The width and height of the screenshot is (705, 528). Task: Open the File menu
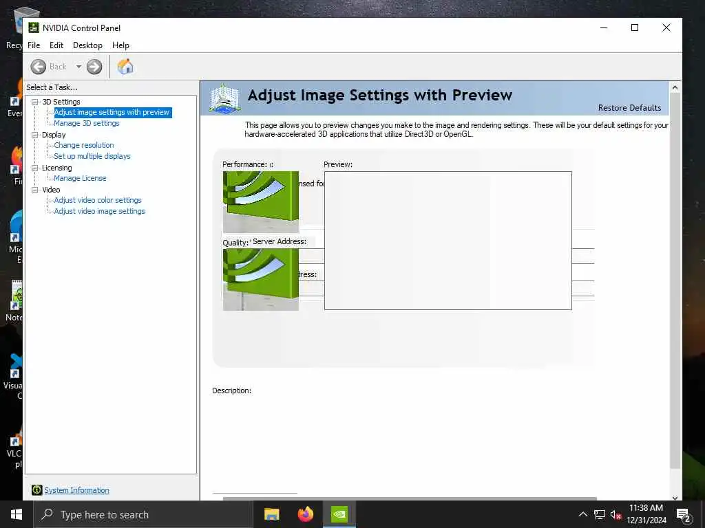[34, 45]
